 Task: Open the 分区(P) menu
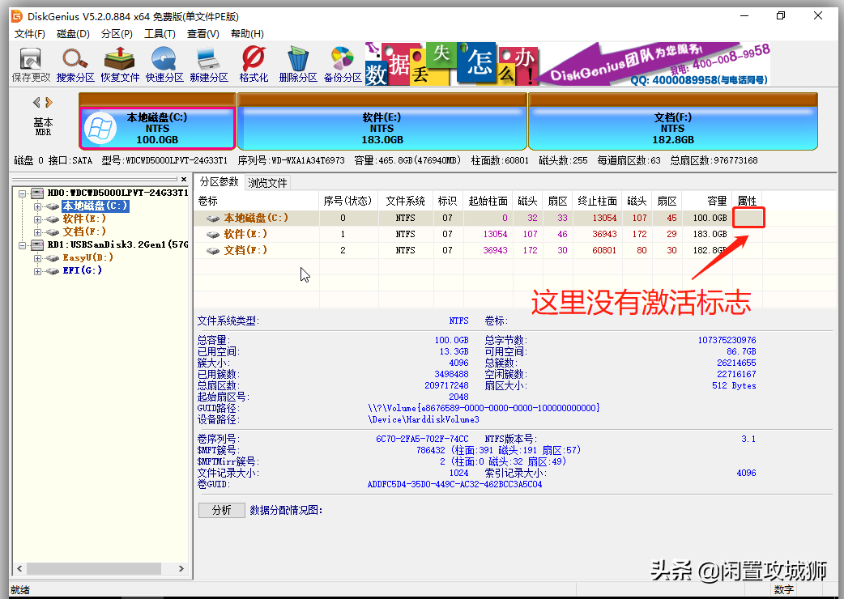pyautogui.click(x=117, y=34)
